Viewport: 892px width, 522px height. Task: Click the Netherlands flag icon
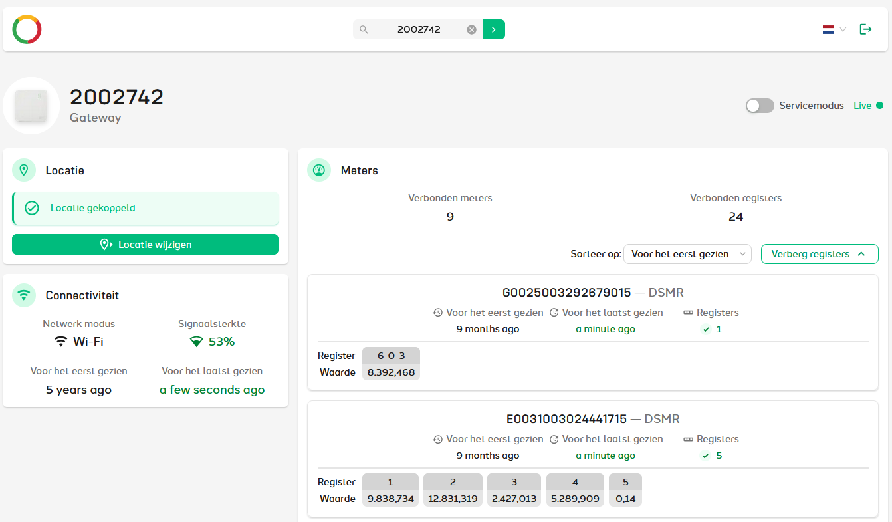(828, 29)
